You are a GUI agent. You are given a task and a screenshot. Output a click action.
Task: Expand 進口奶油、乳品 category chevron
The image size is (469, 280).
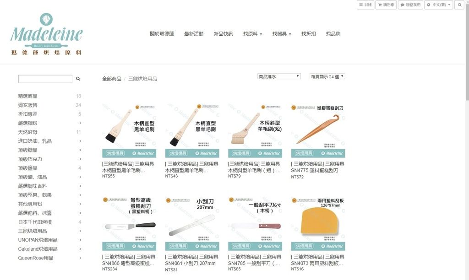(x=80, y=141)
